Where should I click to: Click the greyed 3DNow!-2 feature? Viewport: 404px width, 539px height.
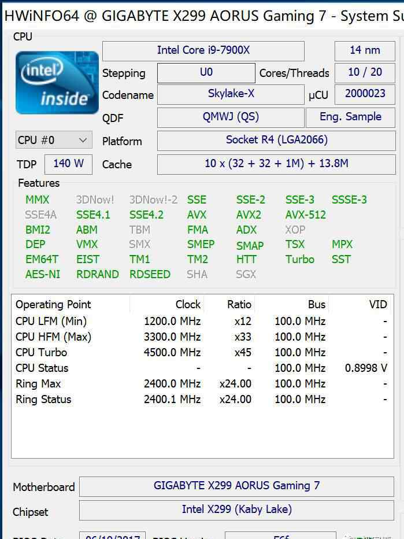point(153,200)
